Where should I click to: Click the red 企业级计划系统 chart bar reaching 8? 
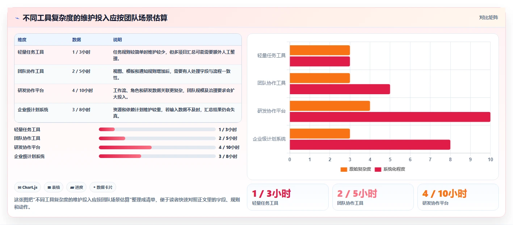(370, 145)
